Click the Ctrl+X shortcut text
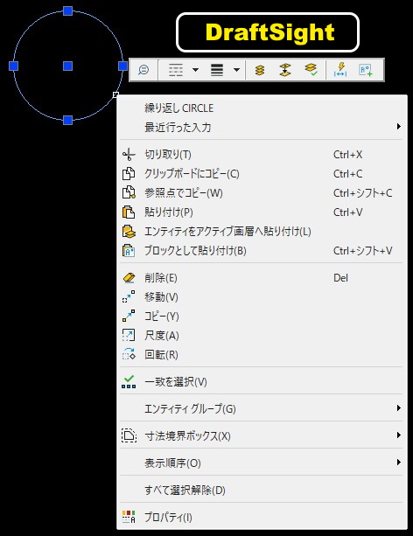This screenshot has width=413, height=536. coord(347,155)
